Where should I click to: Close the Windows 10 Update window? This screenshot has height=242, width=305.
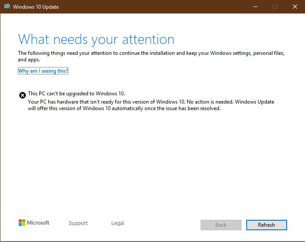point(295,7)
